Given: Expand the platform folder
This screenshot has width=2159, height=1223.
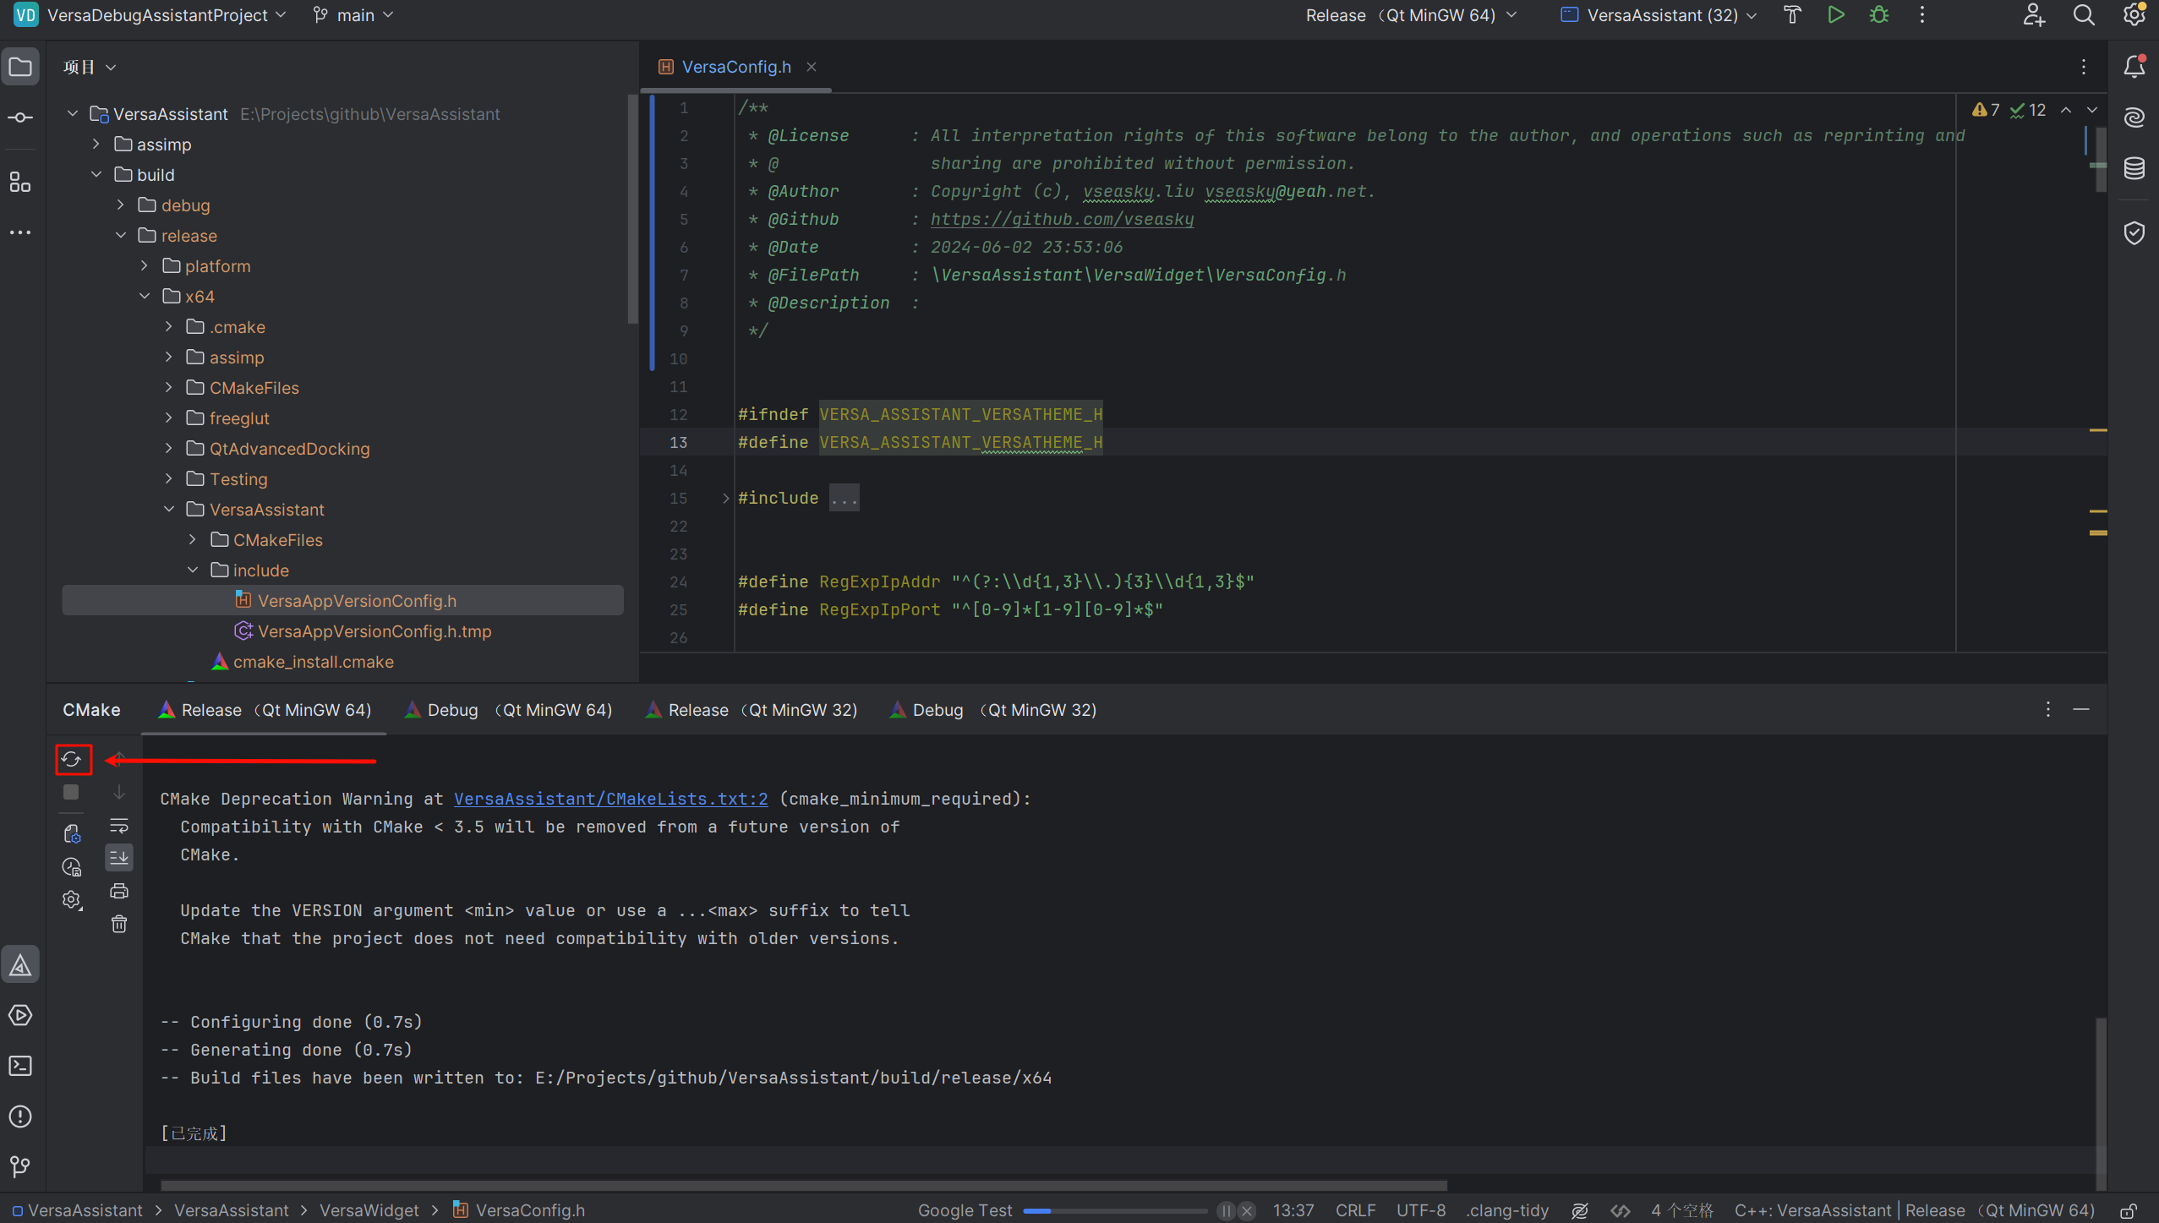Looking at the screenshot, I should (145, 266).
